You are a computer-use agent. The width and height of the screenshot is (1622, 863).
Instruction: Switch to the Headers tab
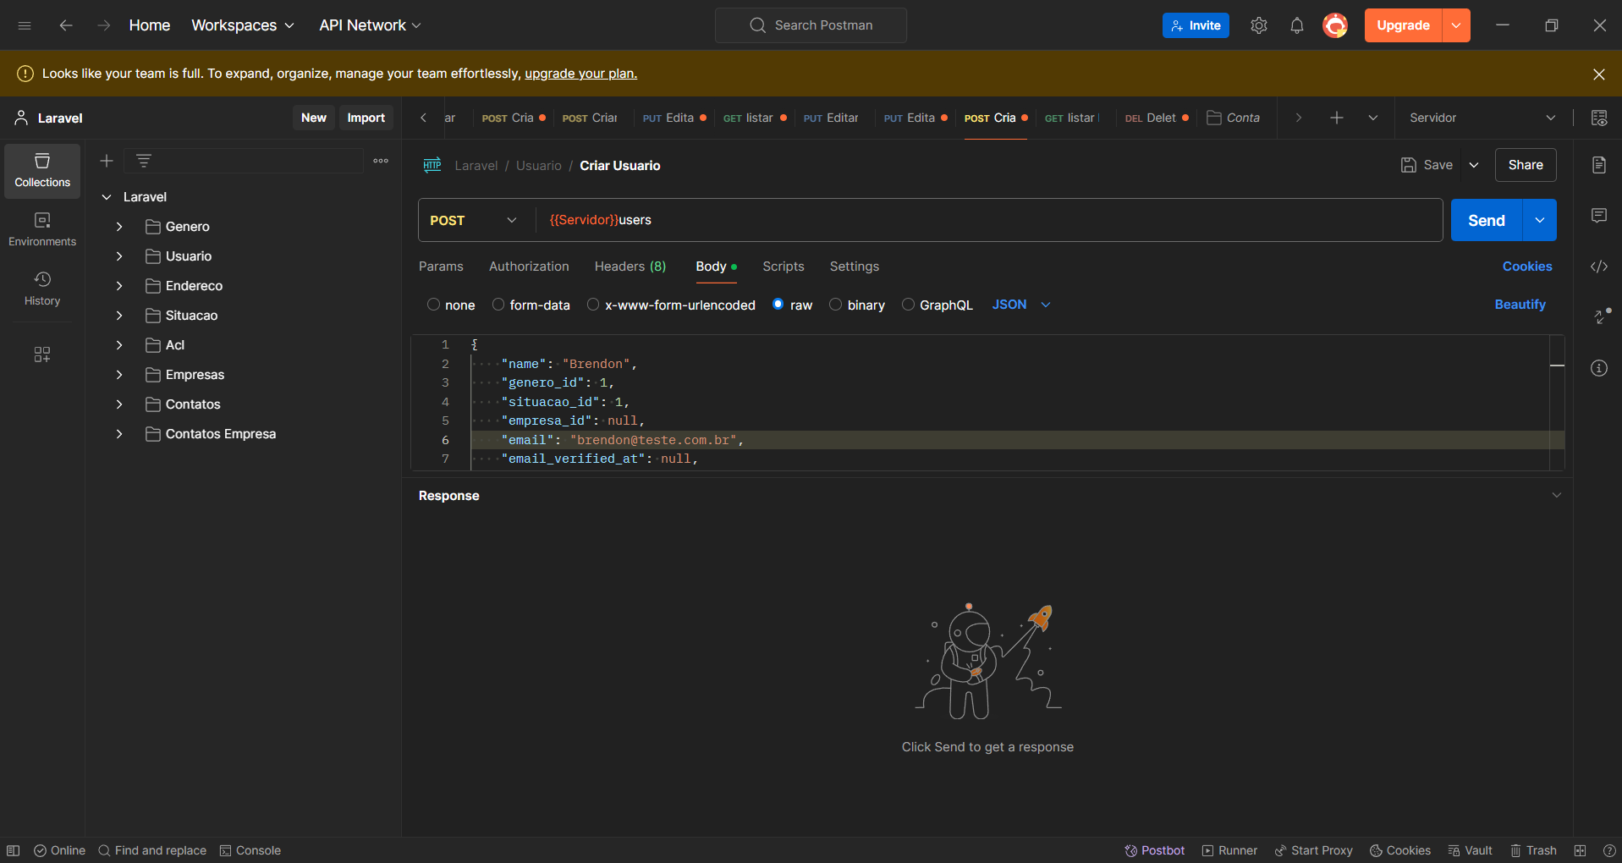[x=630, y=267]
